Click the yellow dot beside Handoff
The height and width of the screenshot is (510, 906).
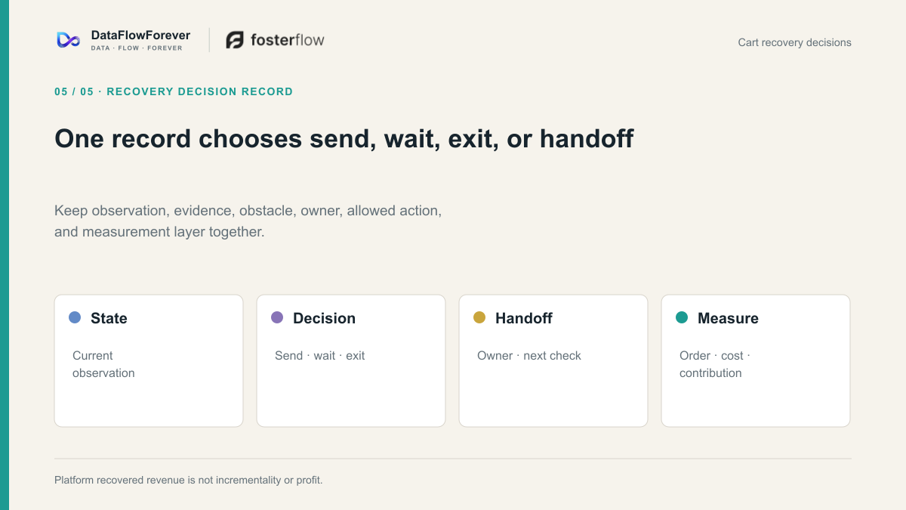point(479,317)
